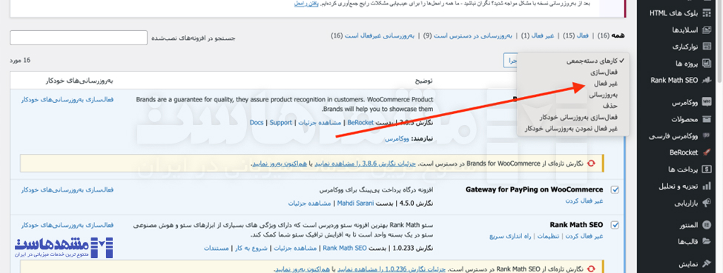The image size is (723, 273).
Task: Click the اسلایدها slides icon in sidebar
Action: (x=706, y=30)
